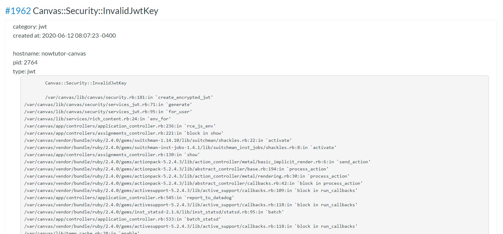Screen dimensions: 503x234
Task: Click the inst_statsd statsd.rb:95 batch line
Action: click(x=154, y=212)
